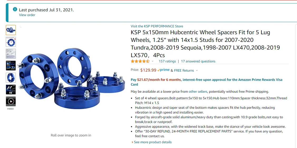
Task: Open 17 answered questions
Action: (x=198, y=61)
